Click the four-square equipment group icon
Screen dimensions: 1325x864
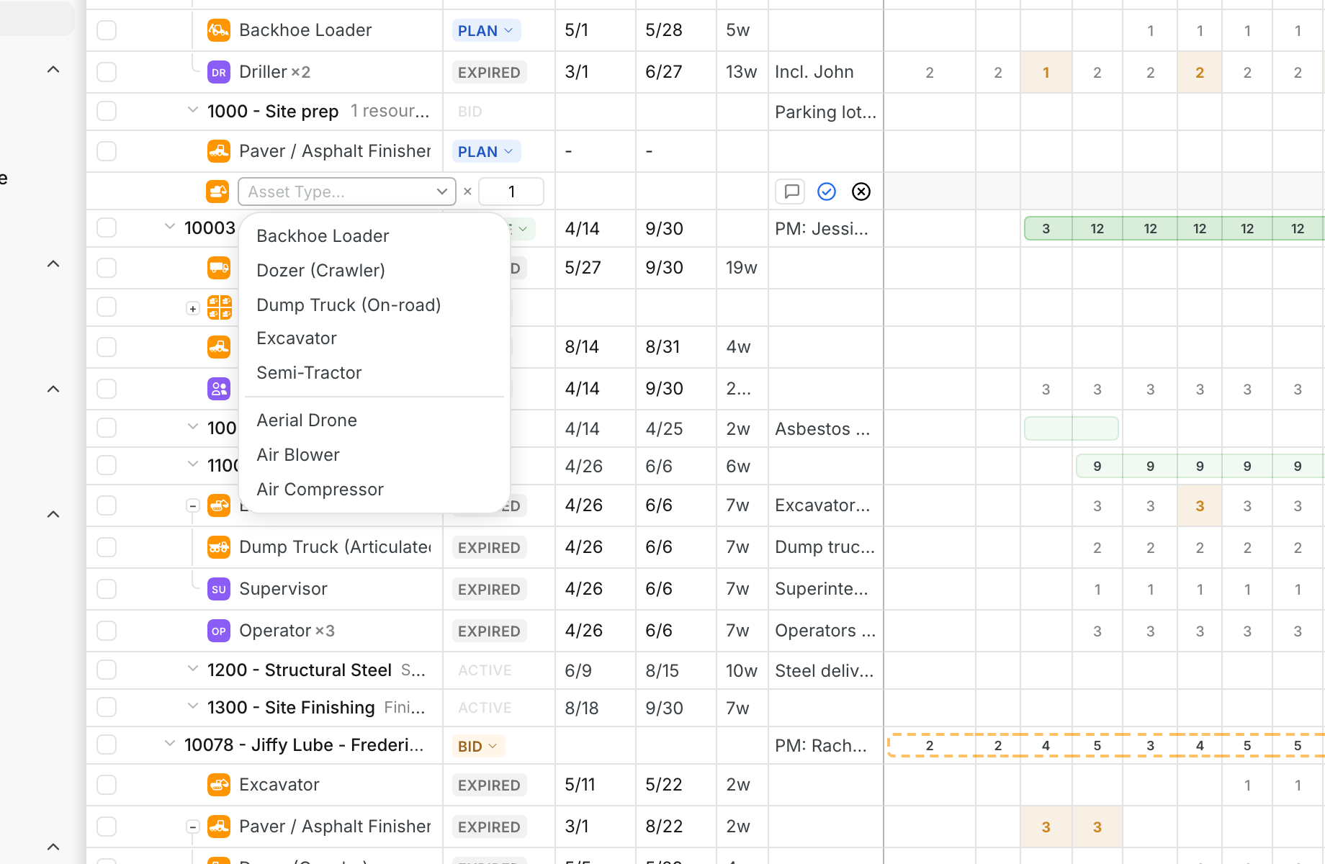point(219,307)
